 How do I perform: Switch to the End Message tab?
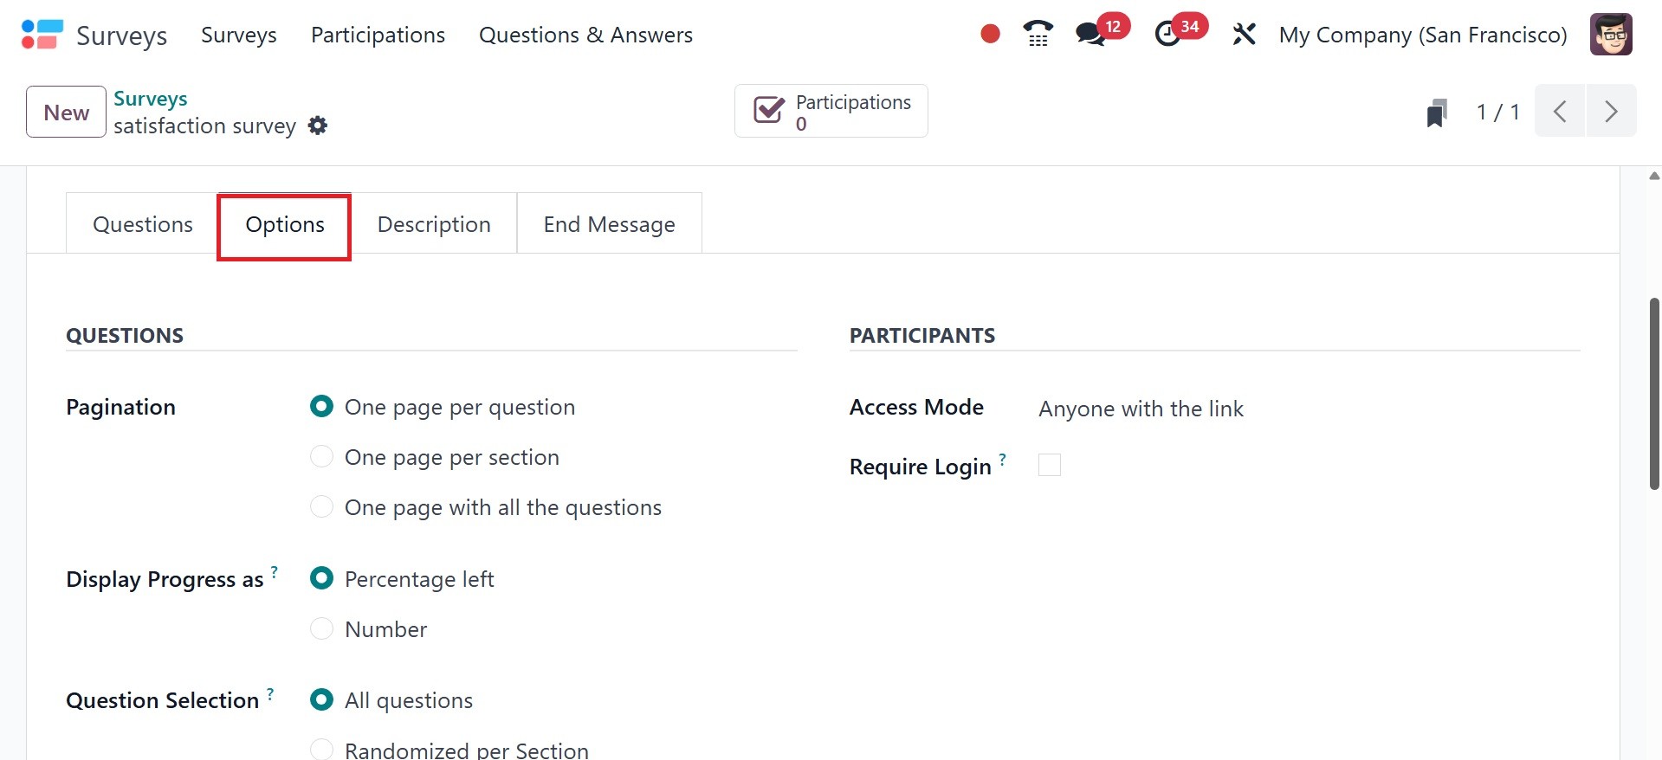point(609,224)
